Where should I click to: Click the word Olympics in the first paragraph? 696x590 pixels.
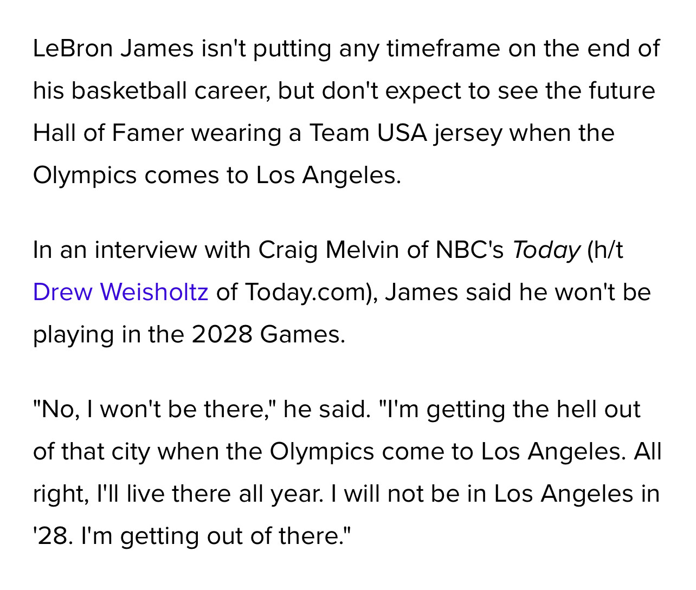[x=85, y=176]
